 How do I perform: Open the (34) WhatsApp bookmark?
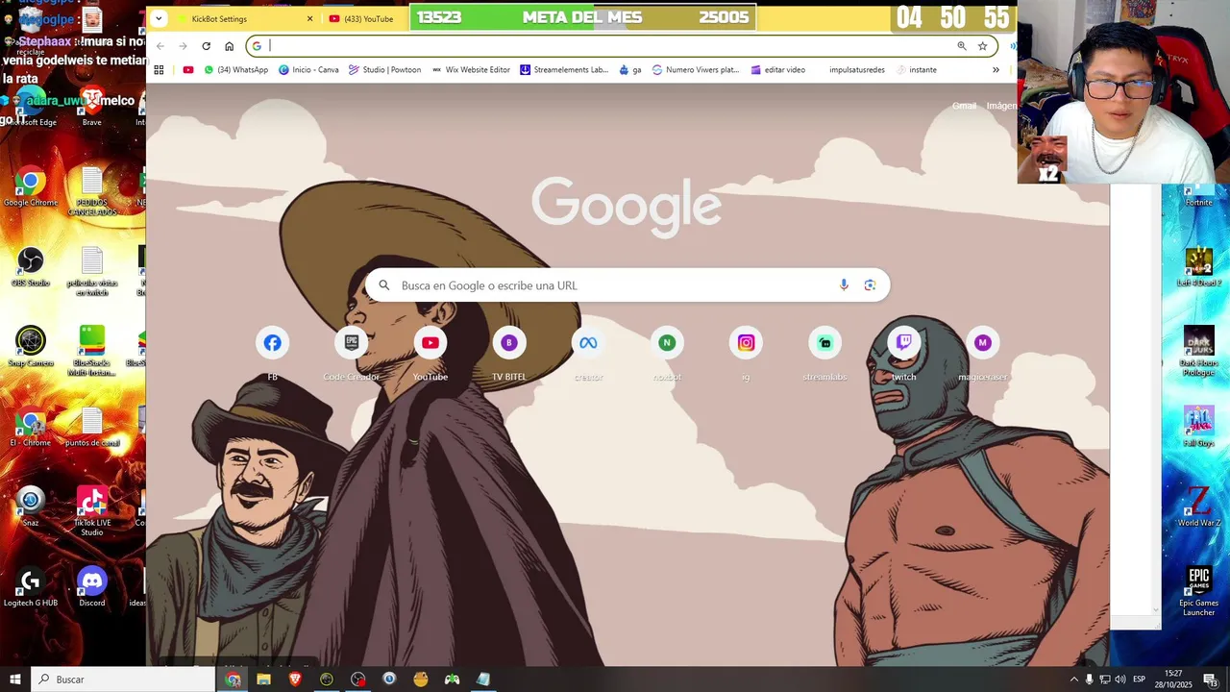click(235, 69)
